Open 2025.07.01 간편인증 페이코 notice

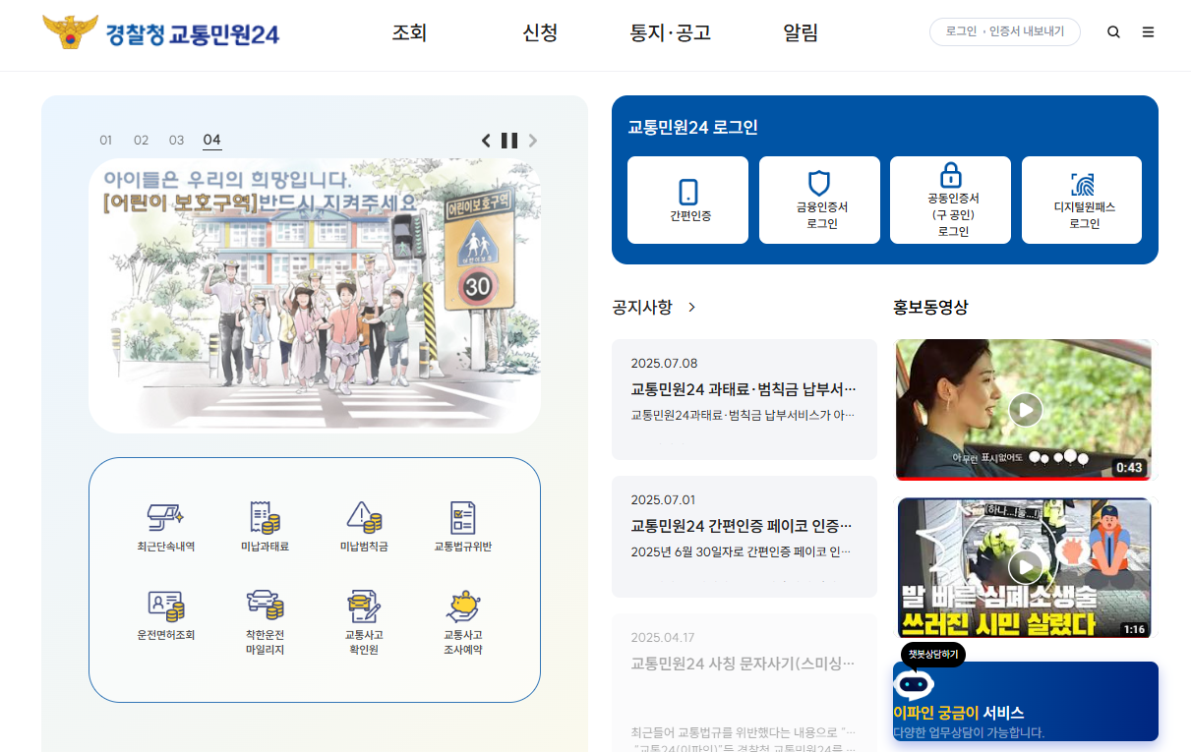coord(744,537)
